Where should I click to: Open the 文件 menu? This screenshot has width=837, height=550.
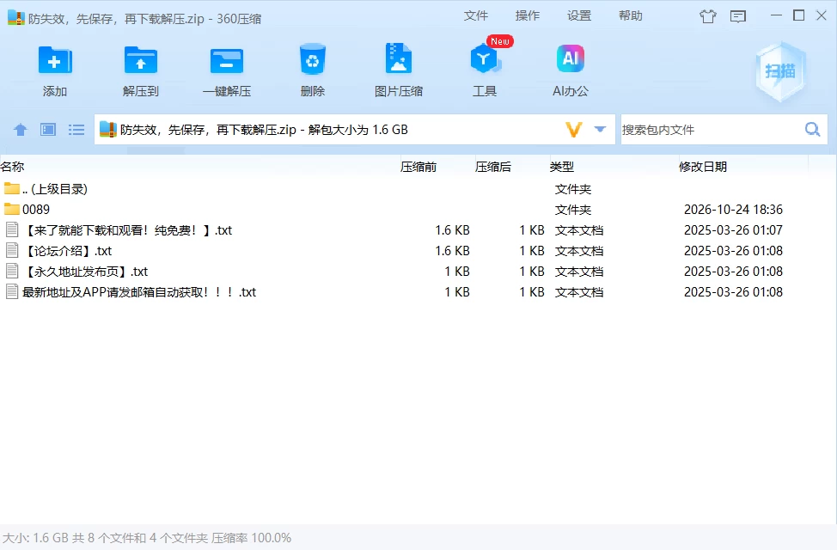tap(475, 16)
